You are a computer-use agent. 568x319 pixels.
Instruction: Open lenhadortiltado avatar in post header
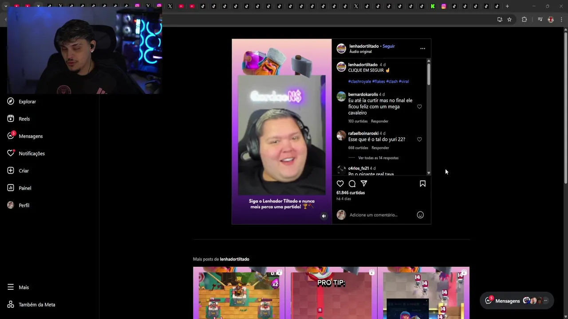click(x=341, y=49)
